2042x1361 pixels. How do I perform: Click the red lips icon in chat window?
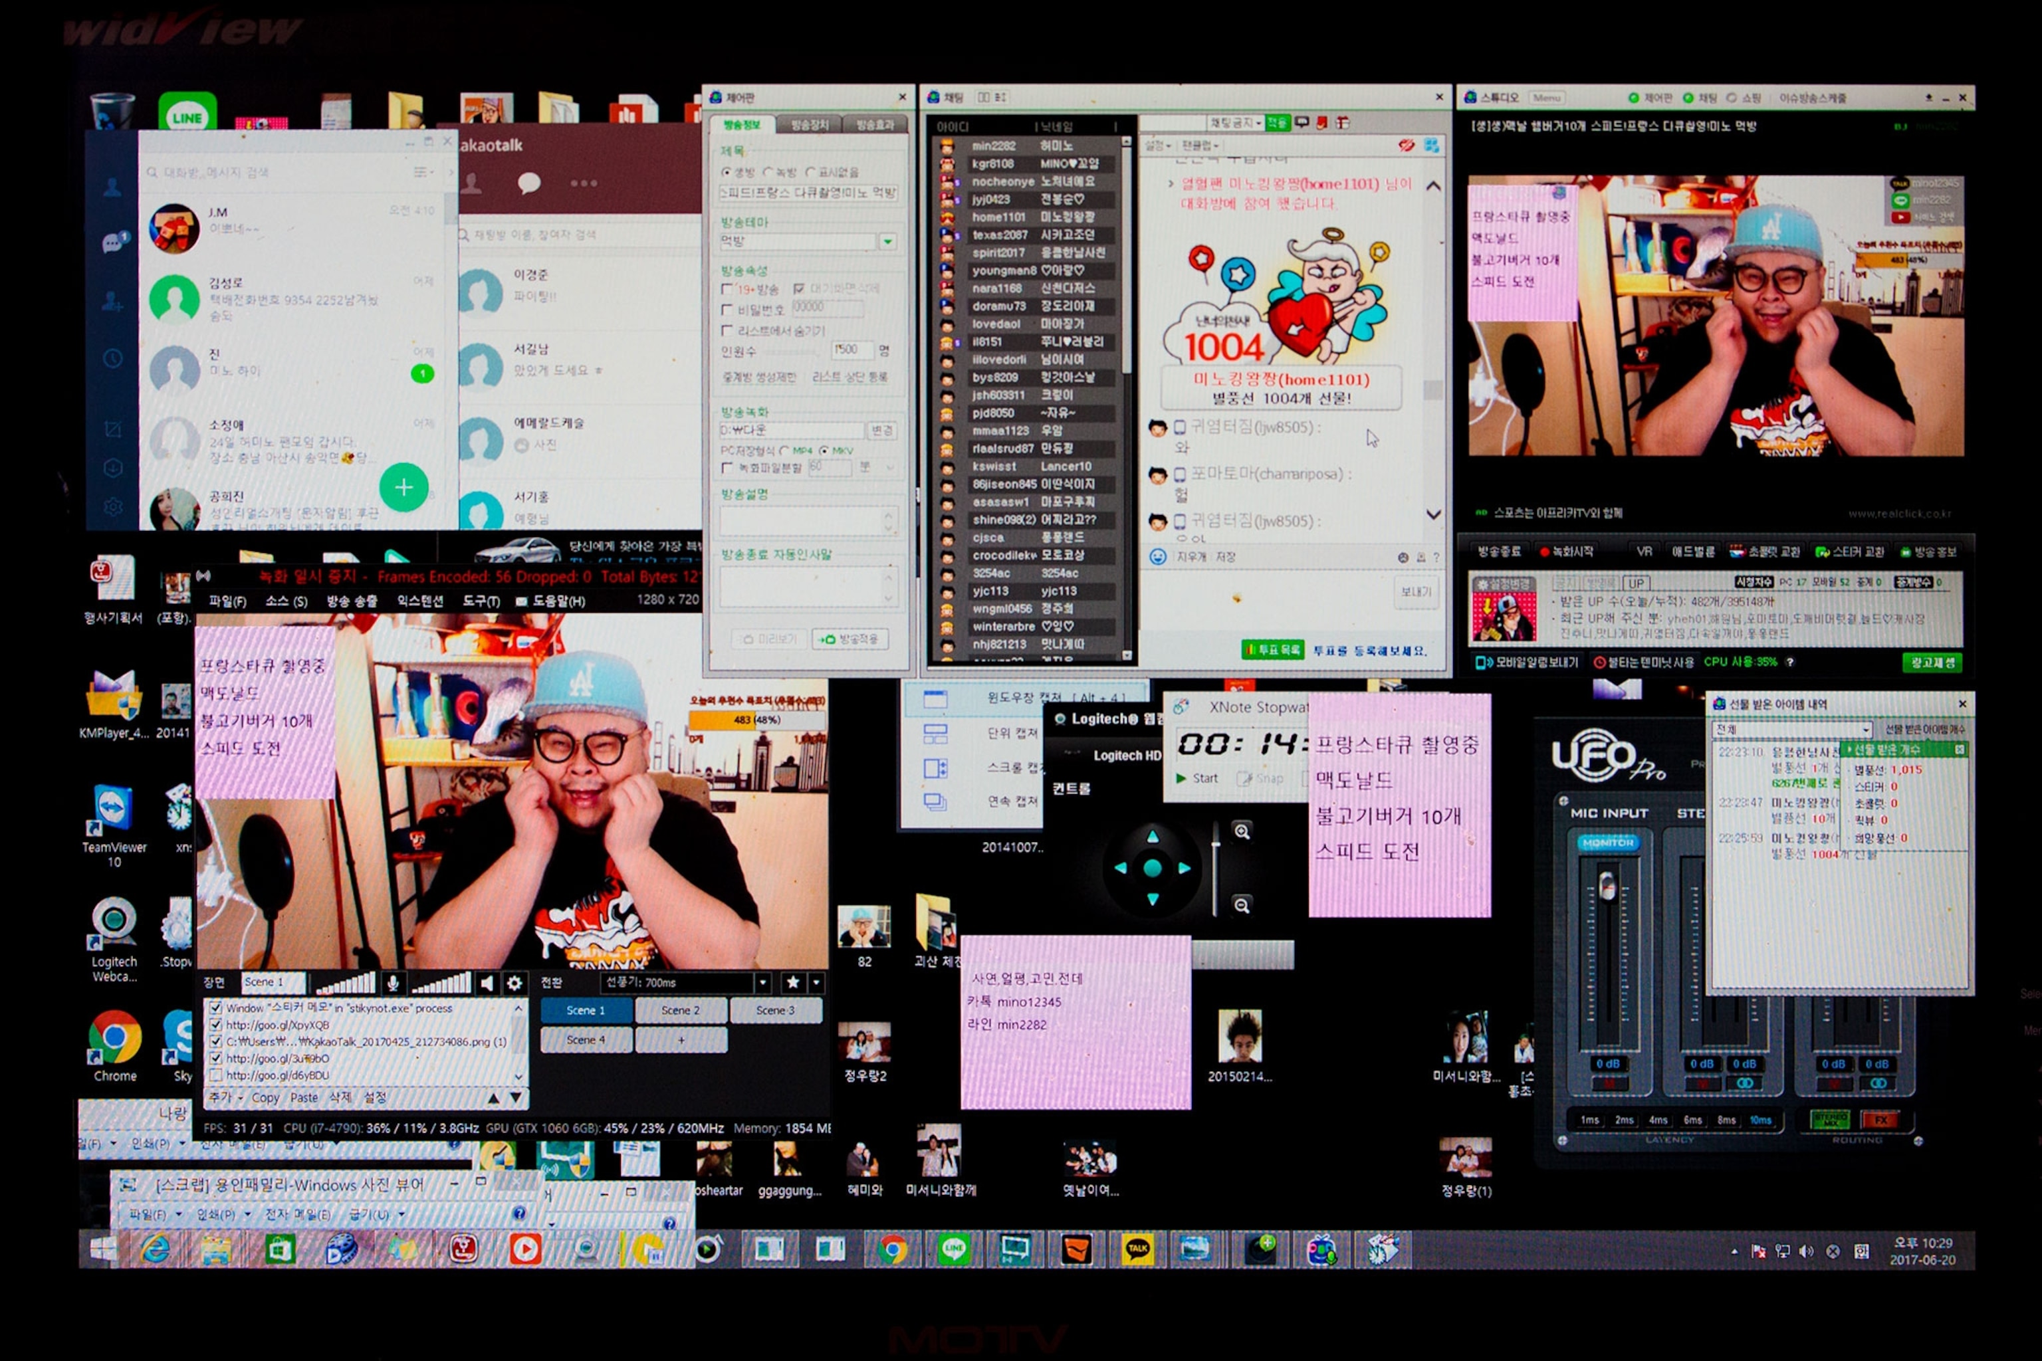click(x=1407, y=145)
